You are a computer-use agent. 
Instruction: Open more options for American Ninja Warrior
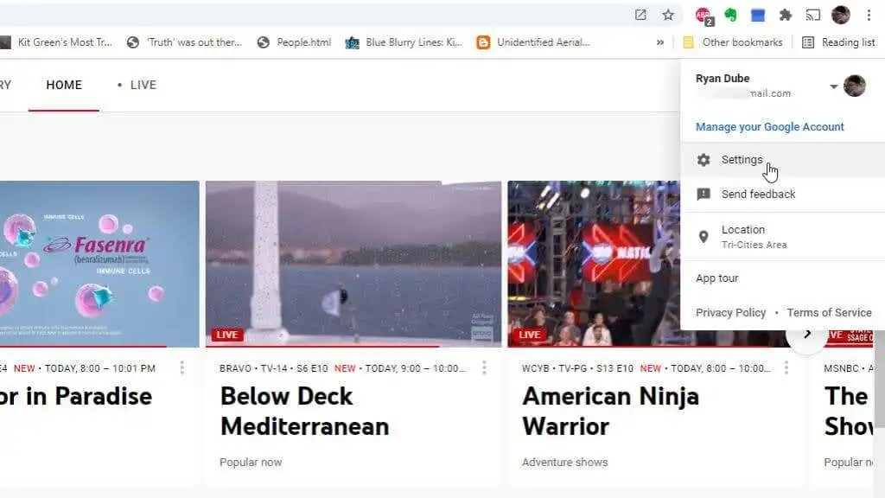(786, 368)
